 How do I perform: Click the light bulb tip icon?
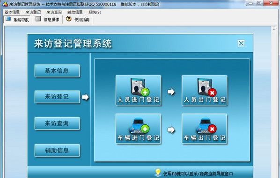pyautogui.click(x=158, y=173)
